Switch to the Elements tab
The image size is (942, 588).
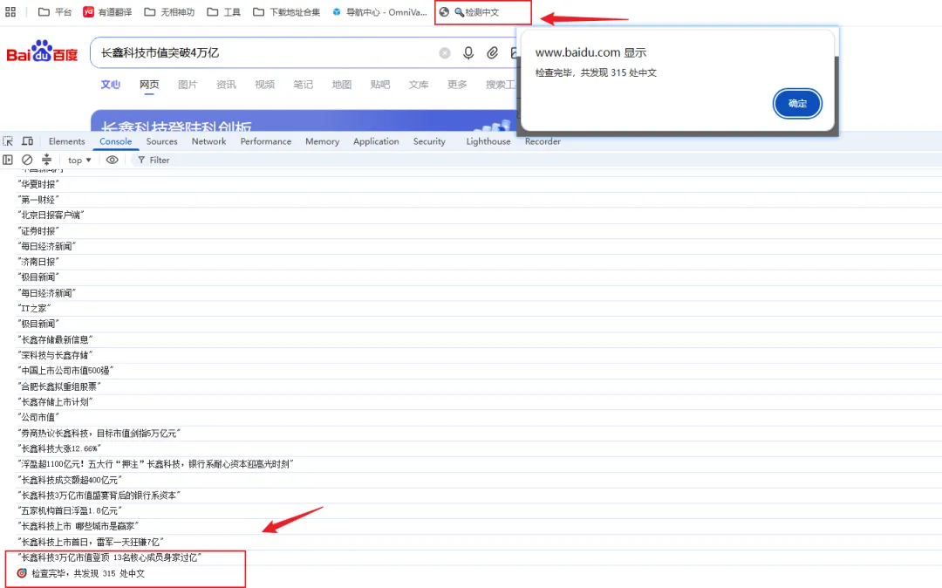pyautogui.click(x=66, y=141)
